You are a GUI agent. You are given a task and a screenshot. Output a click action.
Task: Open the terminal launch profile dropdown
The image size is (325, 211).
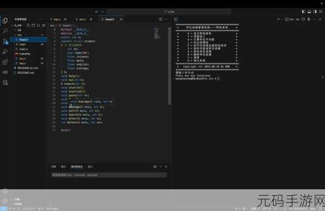(x=281, y=20)
